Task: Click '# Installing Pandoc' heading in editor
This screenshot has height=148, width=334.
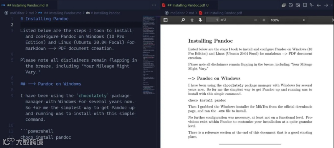Action: click(45, 19)
